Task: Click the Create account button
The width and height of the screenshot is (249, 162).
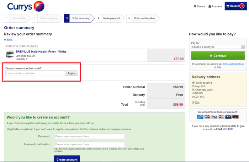Action: click(67, 159)
